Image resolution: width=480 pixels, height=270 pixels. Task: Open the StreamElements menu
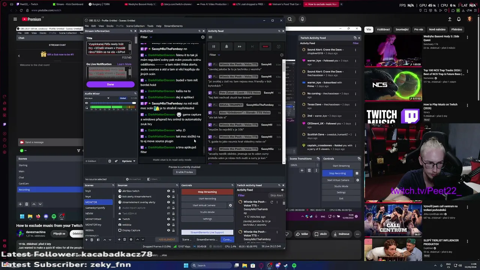click(x=173, y=26)
